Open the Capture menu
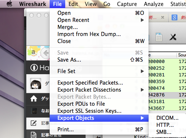The image size is (186, 138). 127,4
